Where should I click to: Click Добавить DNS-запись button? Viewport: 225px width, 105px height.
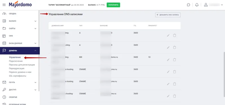[x=168, y=15]
